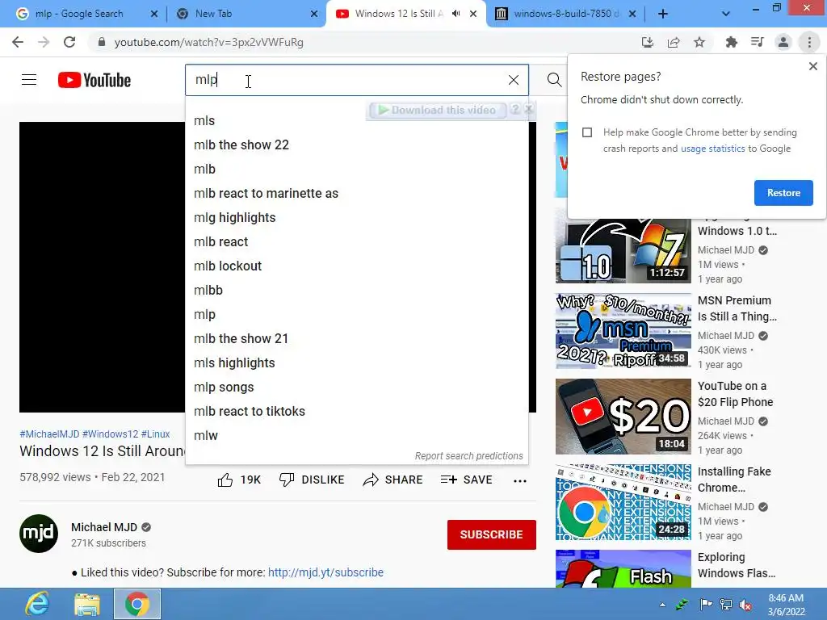Open the mjd.yt/subscribe link
The image size is (827, 620).
(x=325, y=572)
